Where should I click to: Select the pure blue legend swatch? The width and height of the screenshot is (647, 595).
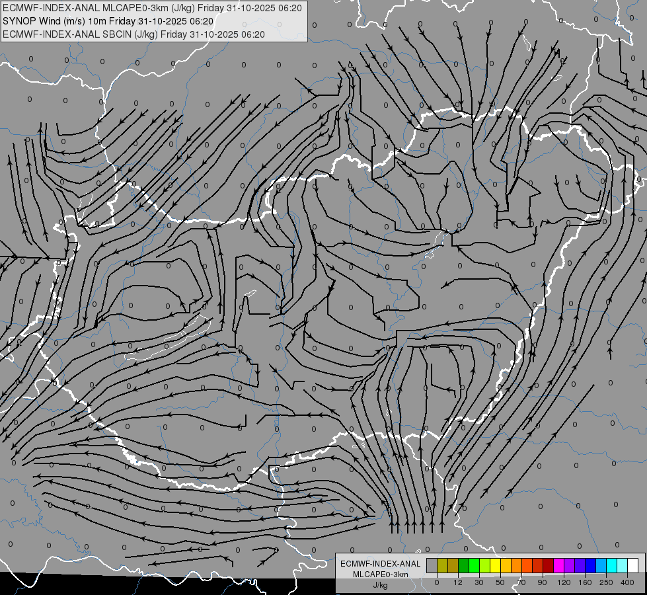click(590, 565)
